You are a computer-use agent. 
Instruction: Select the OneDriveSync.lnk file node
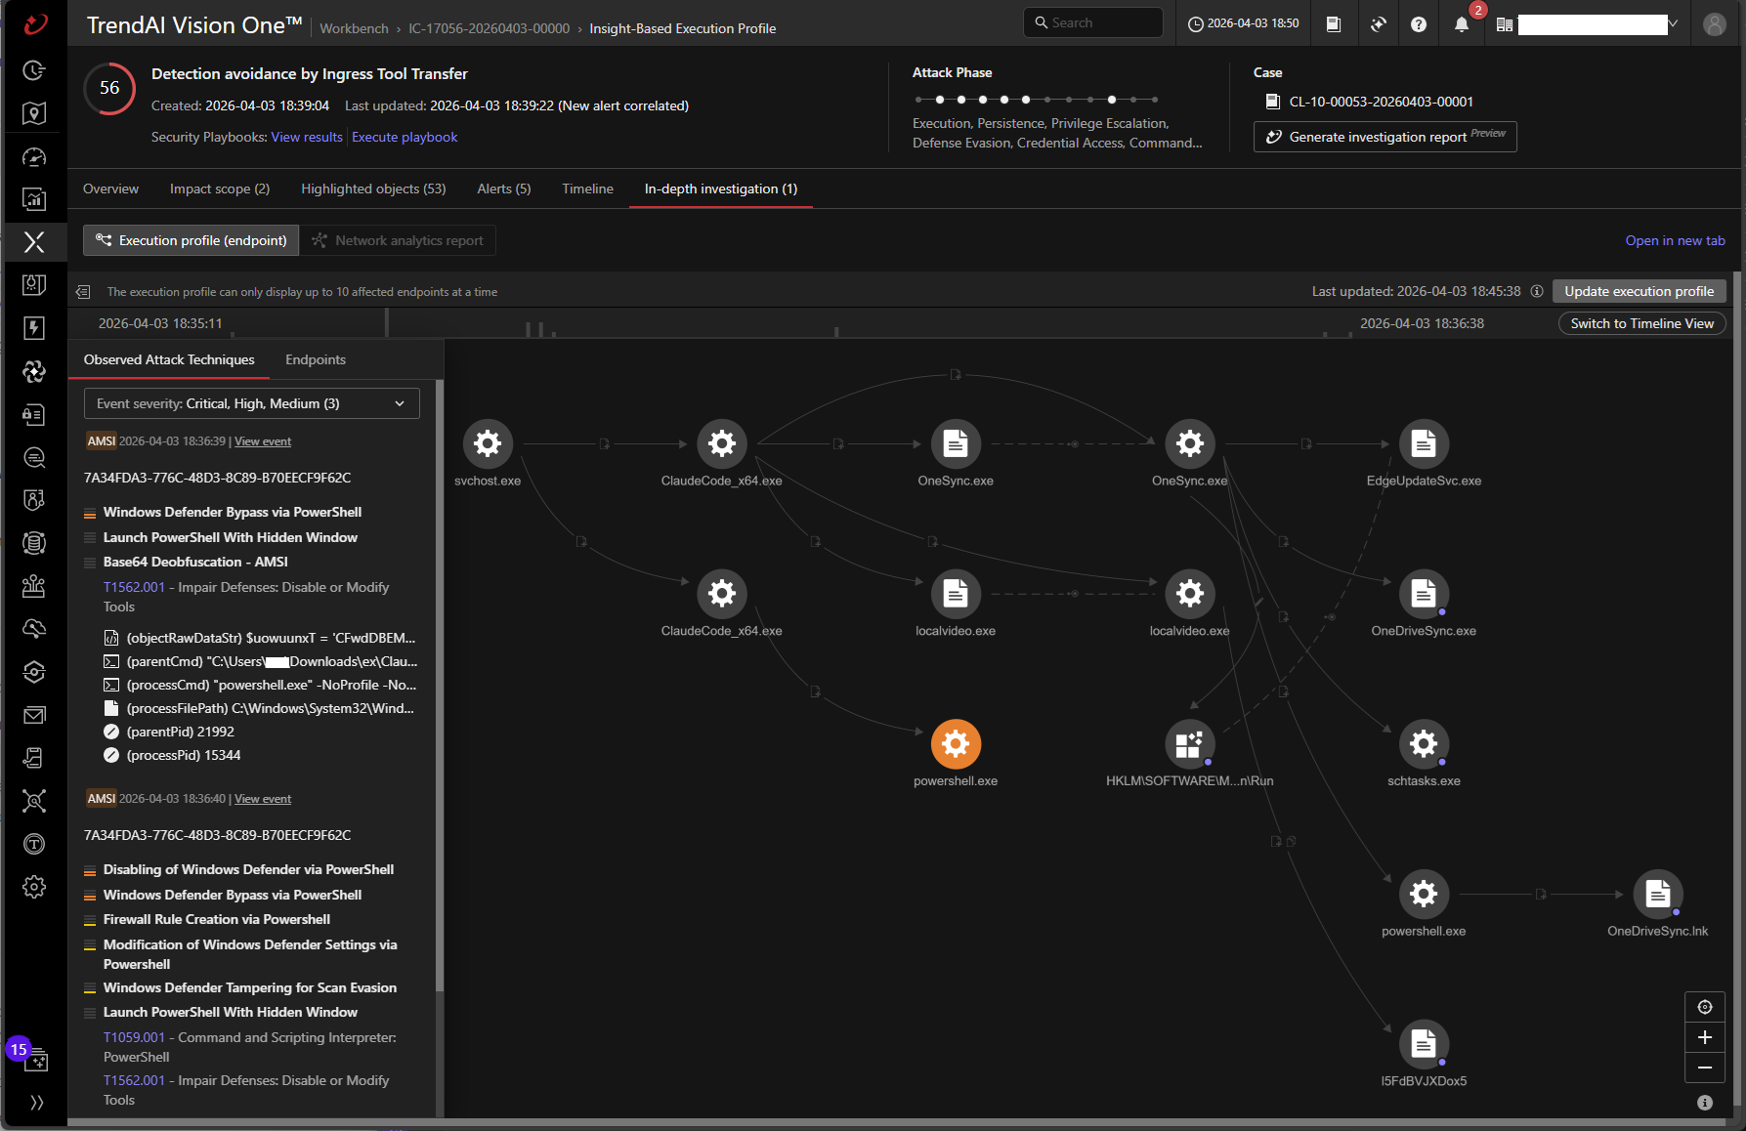click(1657, 894)
